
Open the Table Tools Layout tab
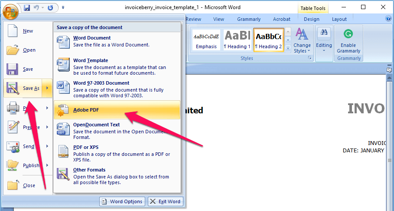[339, 19]
